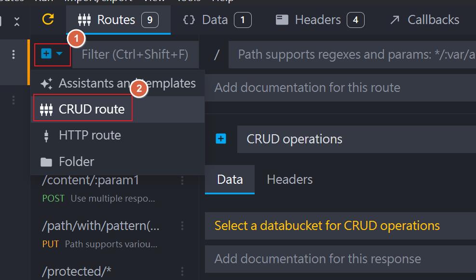Focus the route Filter search field
Screen dimensions: 476x280
(x=136, y=54)
